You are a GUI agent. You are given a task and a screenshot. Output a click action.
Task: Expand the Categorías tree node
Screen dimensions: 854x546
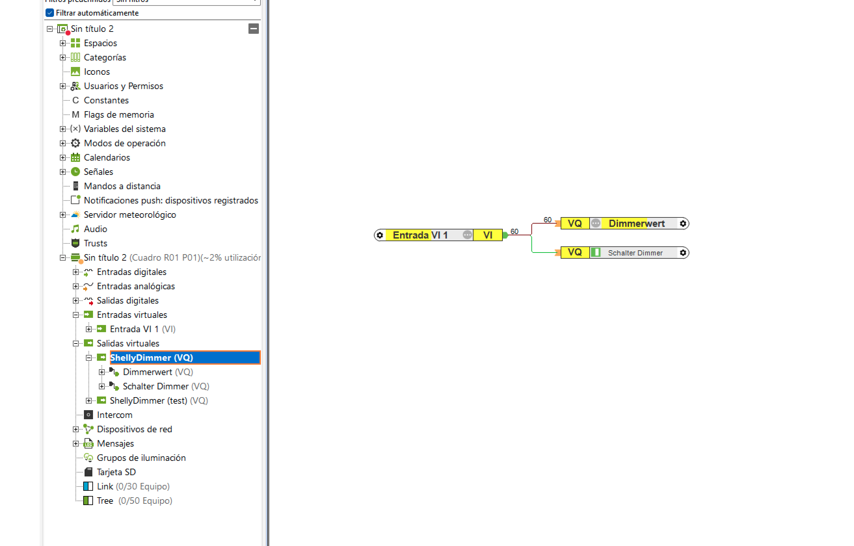tap(63, 58)
